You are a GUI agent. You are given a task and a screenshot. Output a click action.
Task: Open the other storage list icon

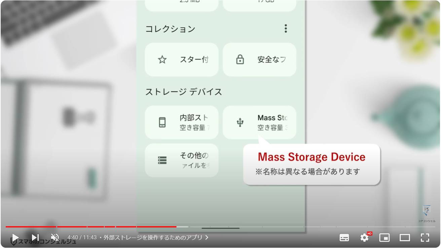click(x=162, y=160)
